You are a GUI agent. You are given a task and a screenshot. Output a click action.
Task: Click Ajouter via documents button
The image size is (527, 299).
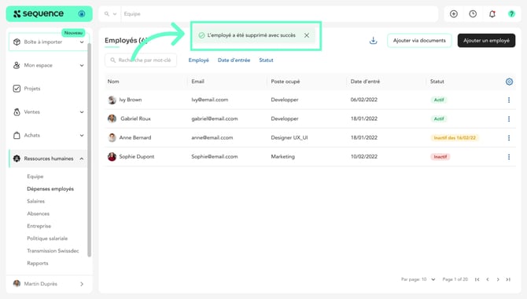(x=419, y=41)
